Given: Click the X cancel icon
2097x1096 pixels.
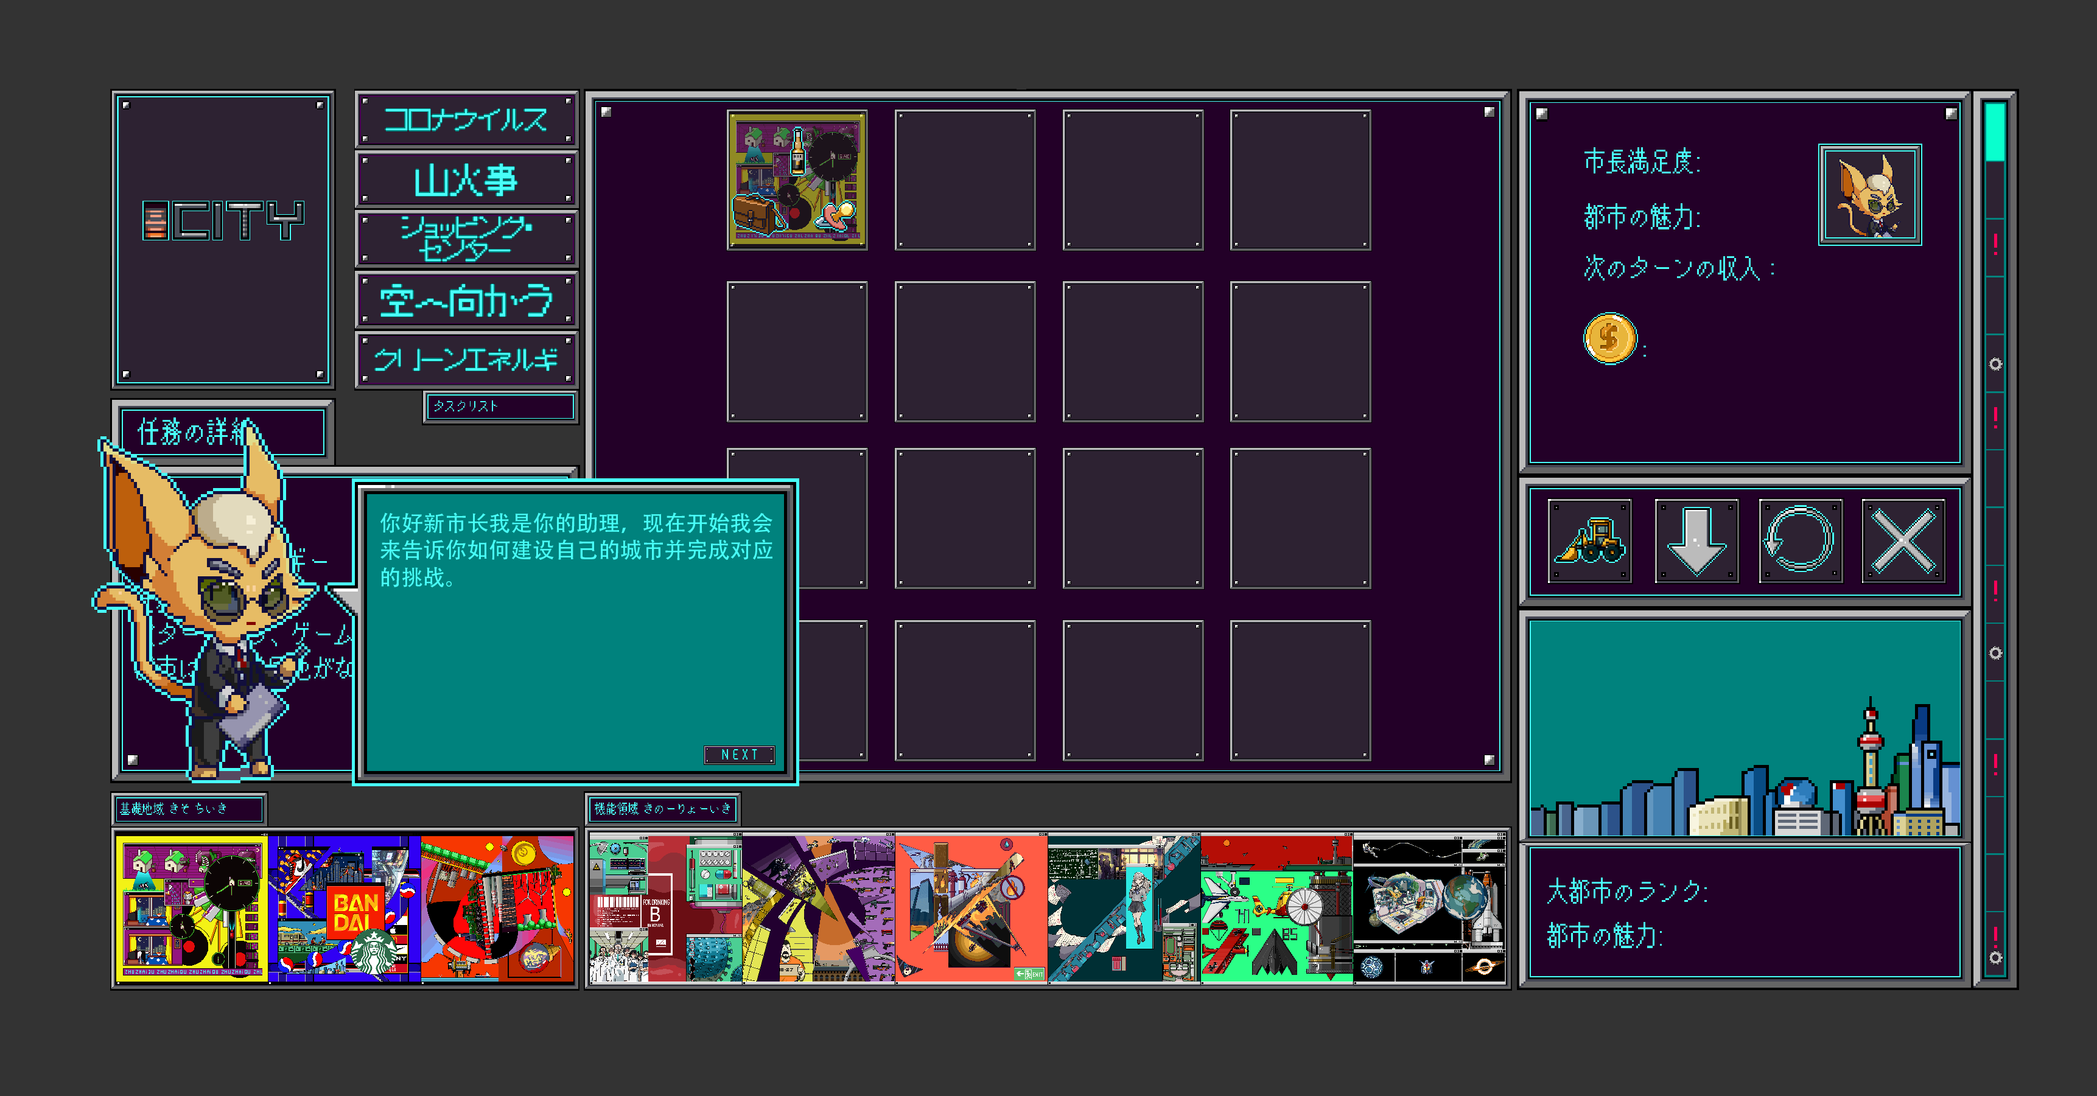Looking at the screenshot, I should pos(1903,541).
